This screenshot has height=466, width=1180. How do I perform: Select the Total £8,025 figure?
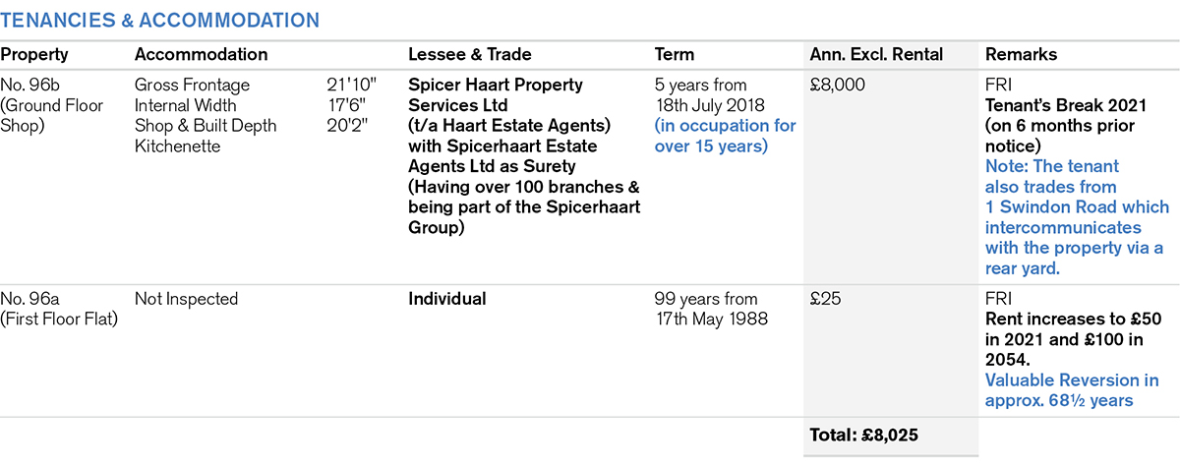[x=863, y=436]
